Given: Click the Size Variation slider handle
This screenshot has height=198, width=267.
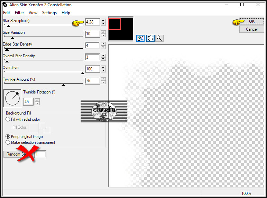Looking at the screenshot, I should [12, 38].
